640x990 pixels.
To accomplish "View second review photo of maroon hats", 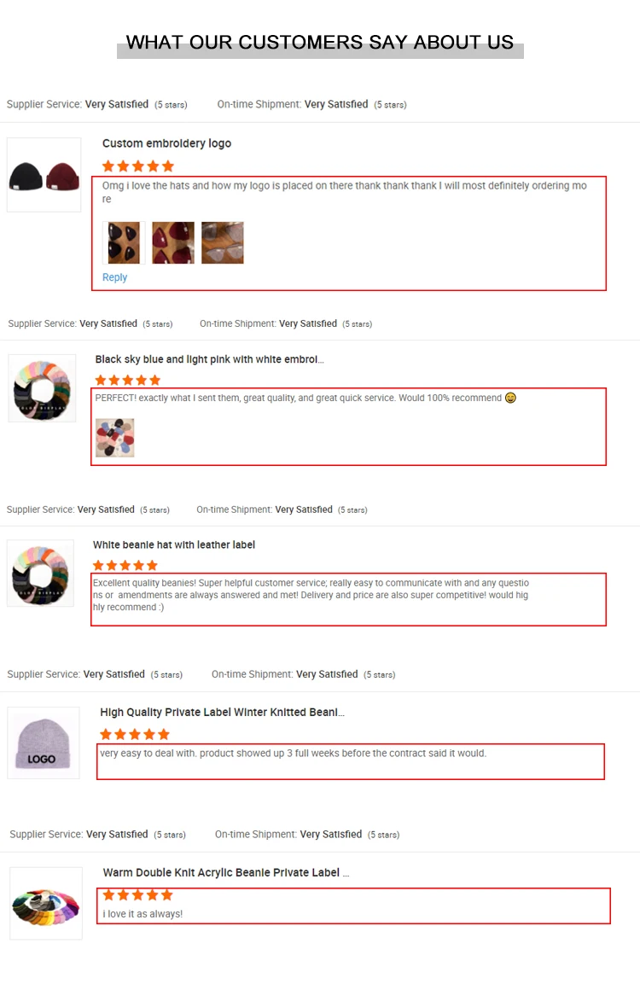I will (173, 242).
